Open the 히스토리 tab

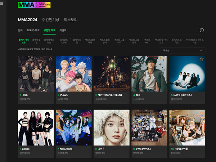pos(71,20)
